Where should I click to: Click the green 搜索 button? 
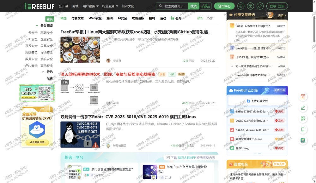(x=193, y=6)
